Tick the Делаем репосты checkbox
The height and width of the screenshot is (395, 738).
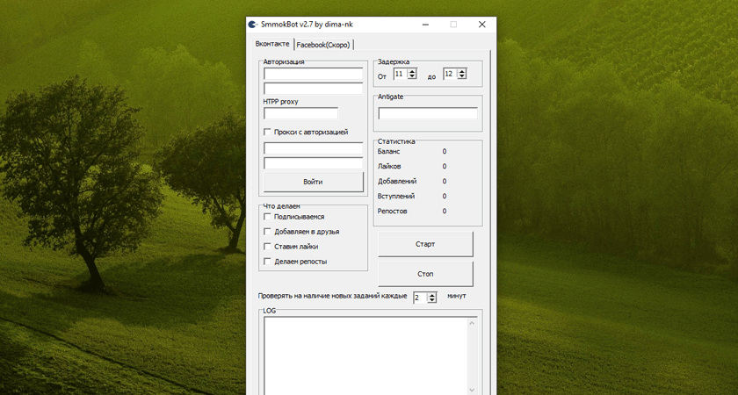(267, 262)
